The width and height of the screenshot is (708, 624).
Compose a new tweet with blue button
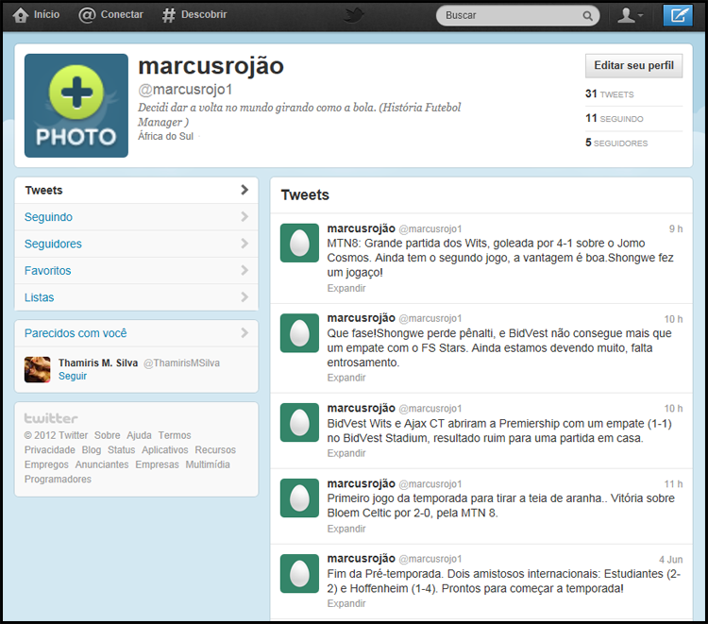click(677, 15)
